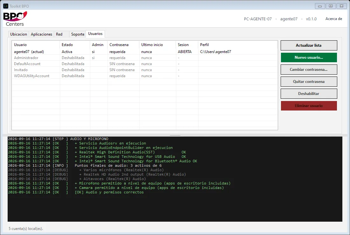Sort by the Usuario column header
The width and height of the screenshot is (350, 235).
pos(36,45)
